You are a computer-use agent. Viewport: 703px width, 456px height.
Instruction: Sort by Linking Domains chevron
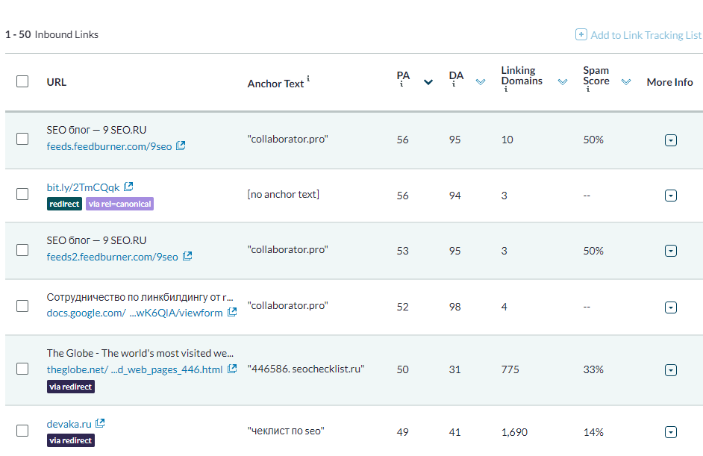pyautogui.click(x=562, y=82)
